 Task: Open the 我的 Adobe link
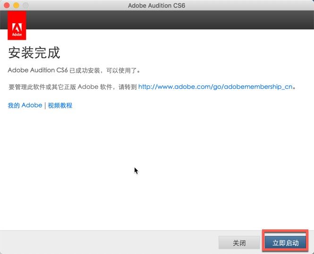pyautogui.click(x=25, y=105)
